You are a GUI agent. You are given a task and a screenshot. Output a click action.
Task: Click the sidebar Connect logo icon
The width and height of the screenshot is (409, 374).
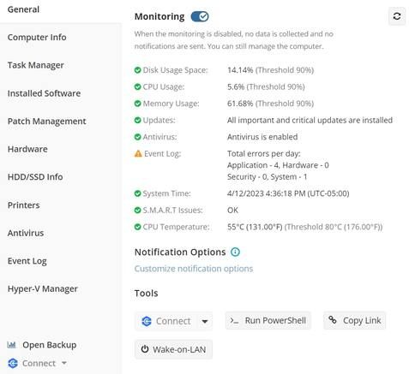point(13,363)
